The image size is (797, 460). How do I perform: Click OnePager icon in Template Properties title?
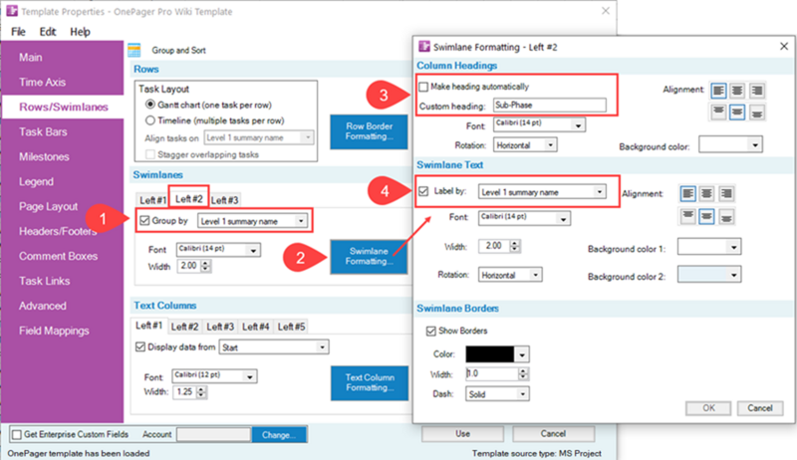(12, 11)
